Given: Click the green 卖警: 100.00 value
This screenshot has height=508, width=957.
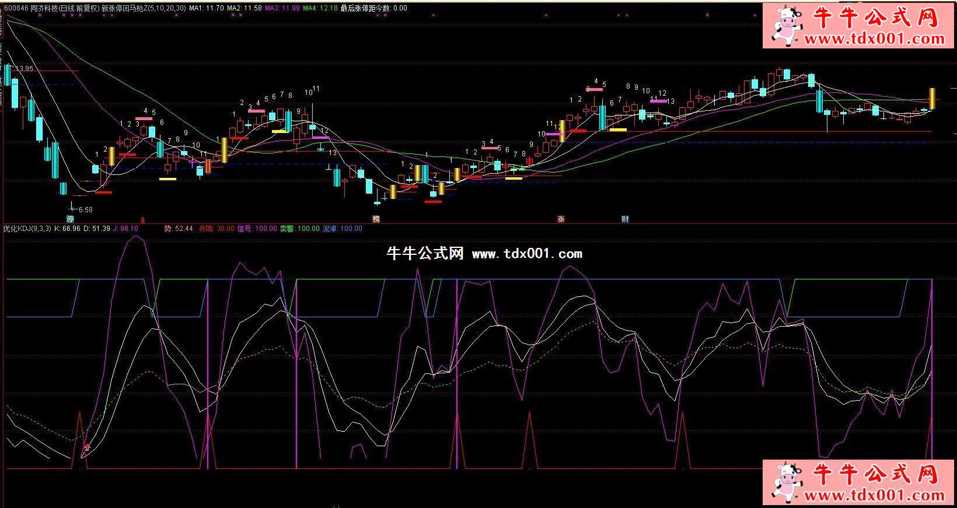Looking at the screenshot, I should [299, 229].
